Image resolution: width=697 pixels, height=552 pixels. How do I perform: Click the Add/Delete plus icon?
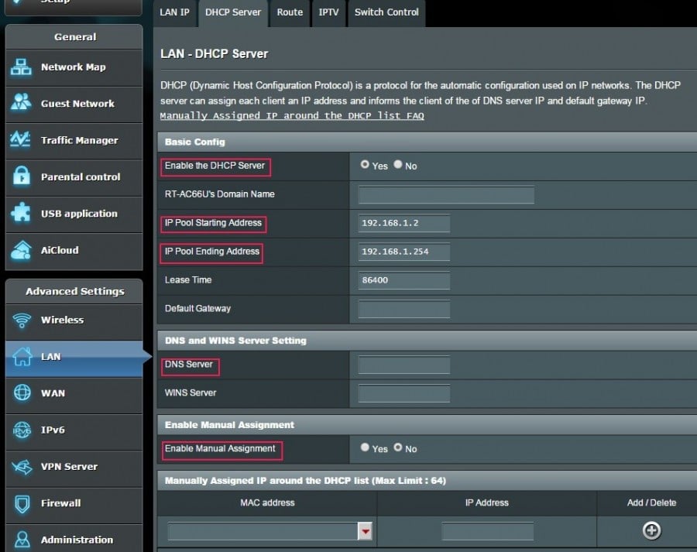pos(651,531)
